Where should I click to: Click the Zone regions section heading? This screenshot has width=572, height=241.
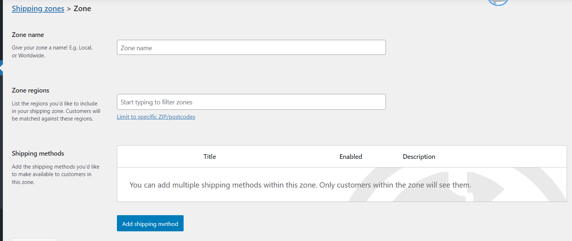tap(30, 90)
